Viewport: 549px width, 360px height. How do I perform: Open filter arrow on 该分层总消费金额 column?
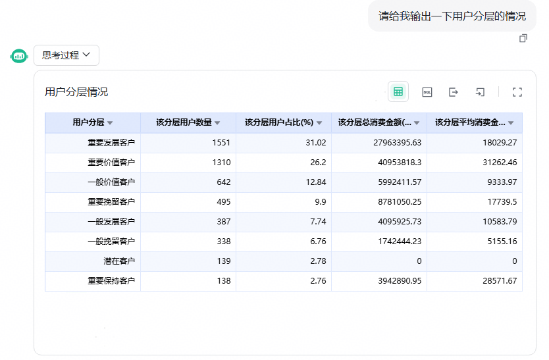(417, 123)
